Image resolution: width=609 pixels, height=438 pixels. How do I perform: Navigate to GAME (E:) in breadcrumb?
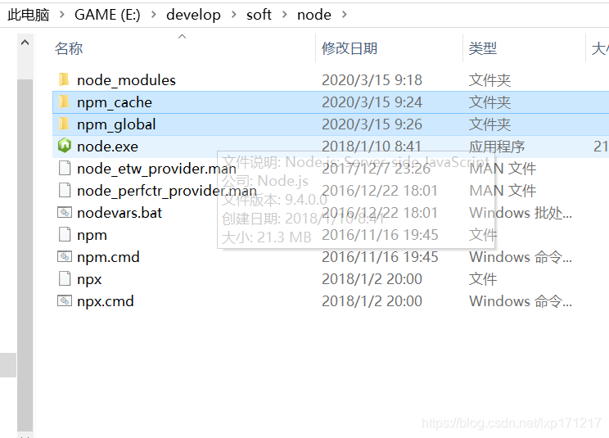click(x=107, y=15)
